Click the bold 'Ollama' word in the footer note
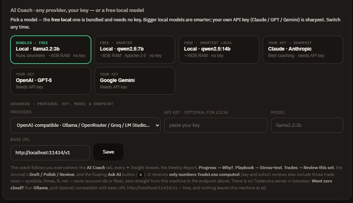Image resolution: width=353 pixels, height=203 pixels. (x=40, y=188)
